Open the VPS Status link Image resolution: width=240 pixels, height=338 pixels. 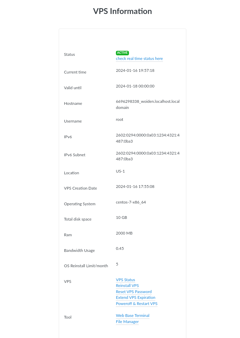tap(125, 280)
